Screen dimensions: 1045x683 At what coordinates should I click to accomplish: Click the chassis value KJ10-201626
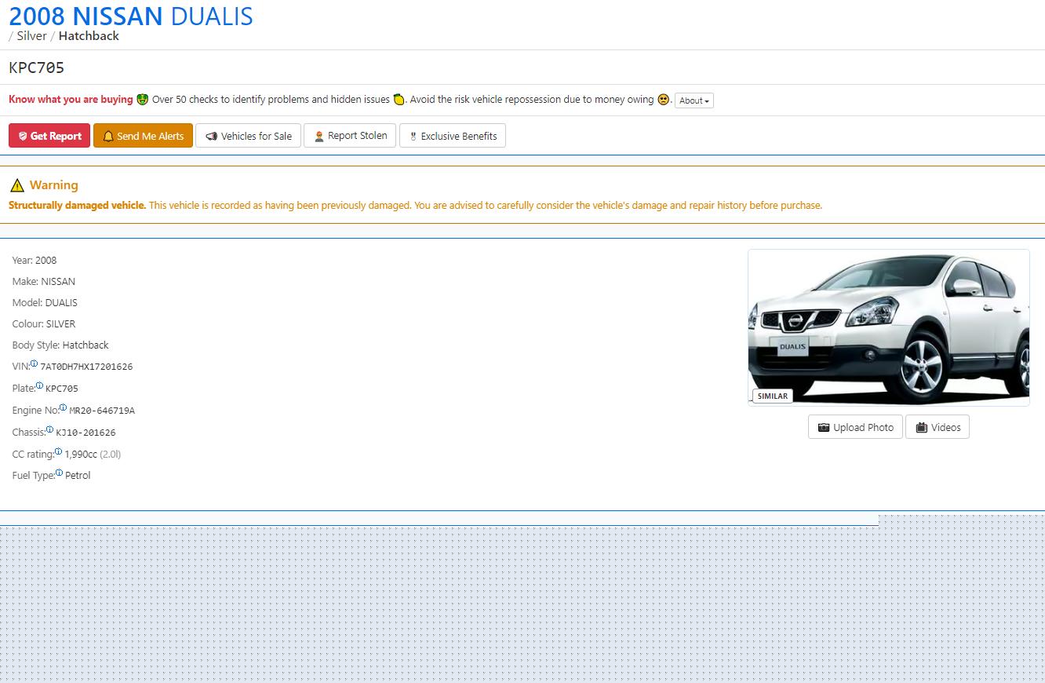pyautogui.click(x=86, y=433)
